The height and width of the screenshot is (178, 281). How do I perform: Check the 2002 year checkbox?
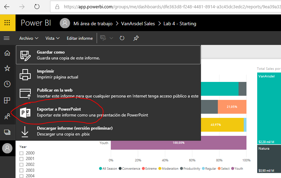coord(21,165)
